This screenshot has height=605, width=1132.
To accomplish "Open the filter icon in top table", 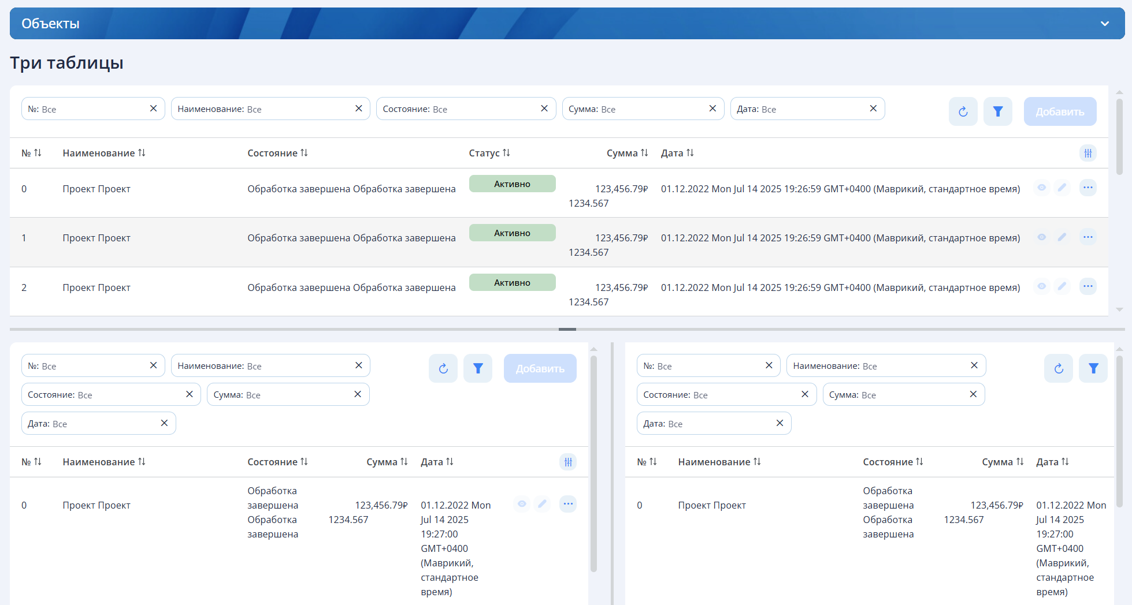I will pos(998,111).
